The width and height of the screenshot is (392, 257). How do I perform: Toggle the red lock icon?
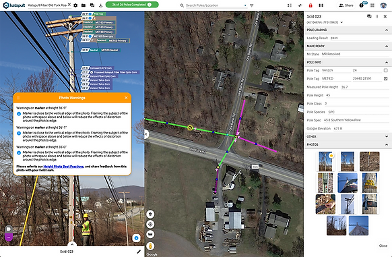(x=311, y=5)
